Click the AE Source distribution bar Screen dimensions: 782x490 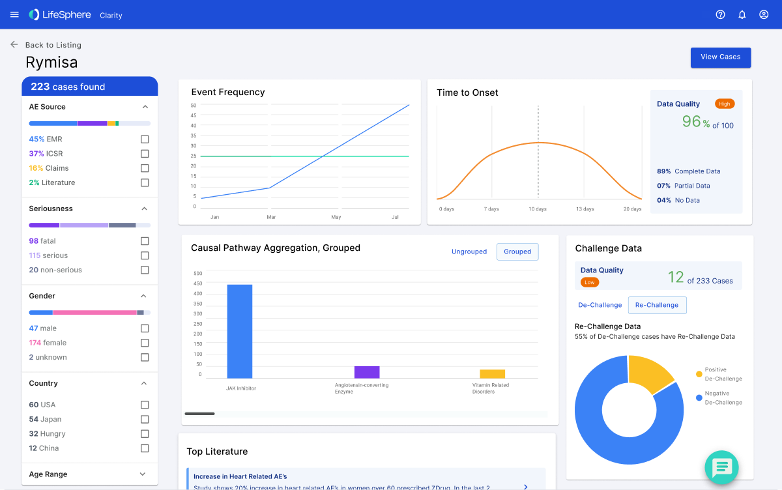[x=90, y=123]
